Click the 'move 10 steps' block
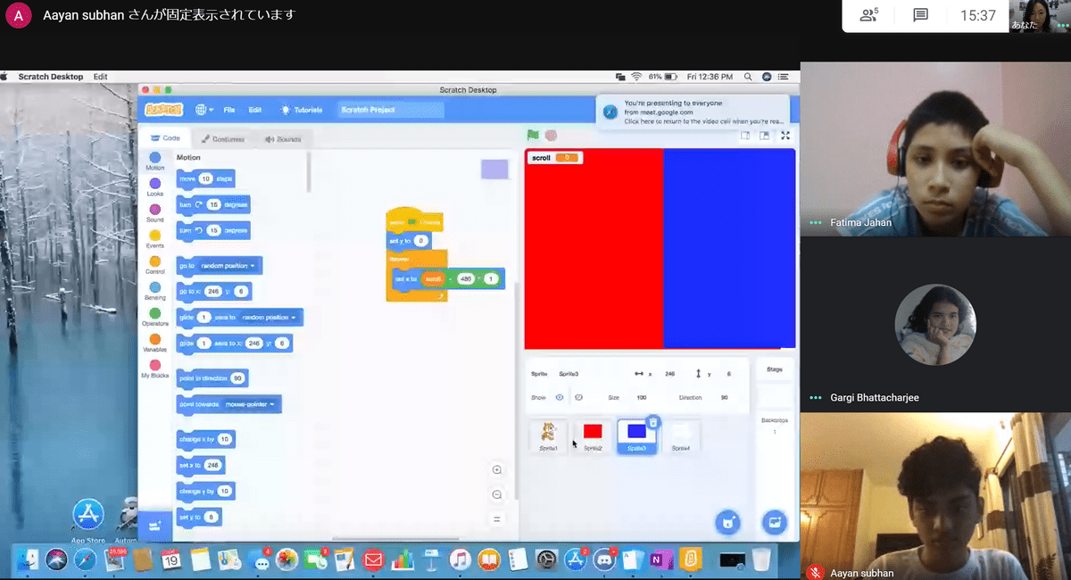1071x580 pixels. click(205, 178)
